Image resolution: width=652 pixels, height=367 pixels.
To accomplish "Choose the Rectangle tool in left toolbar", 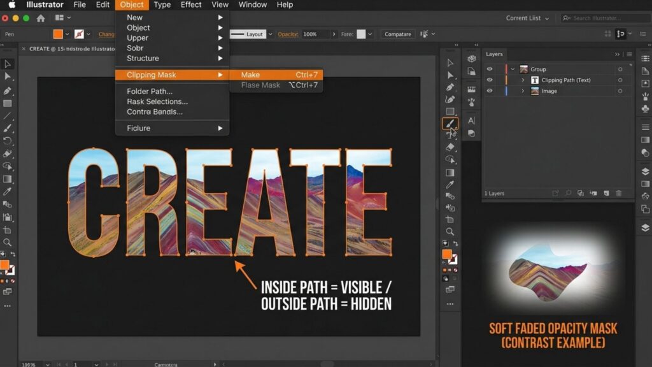I will (x=8, y=103).
